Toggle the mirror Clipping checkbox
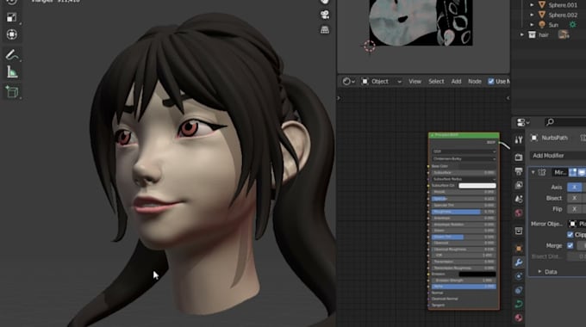 (570, 234)
